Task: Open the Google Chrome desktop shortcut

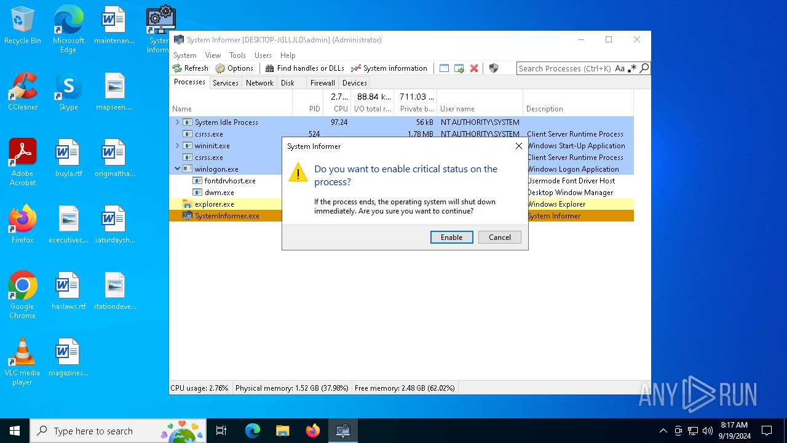Action: [x=23, y=295]
